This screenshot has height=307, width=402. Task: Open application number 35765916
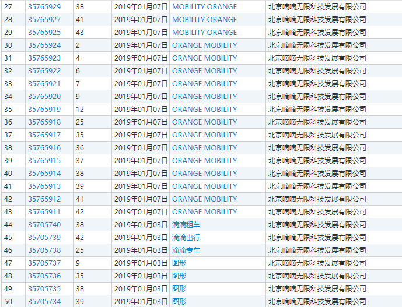coord(44,148)
